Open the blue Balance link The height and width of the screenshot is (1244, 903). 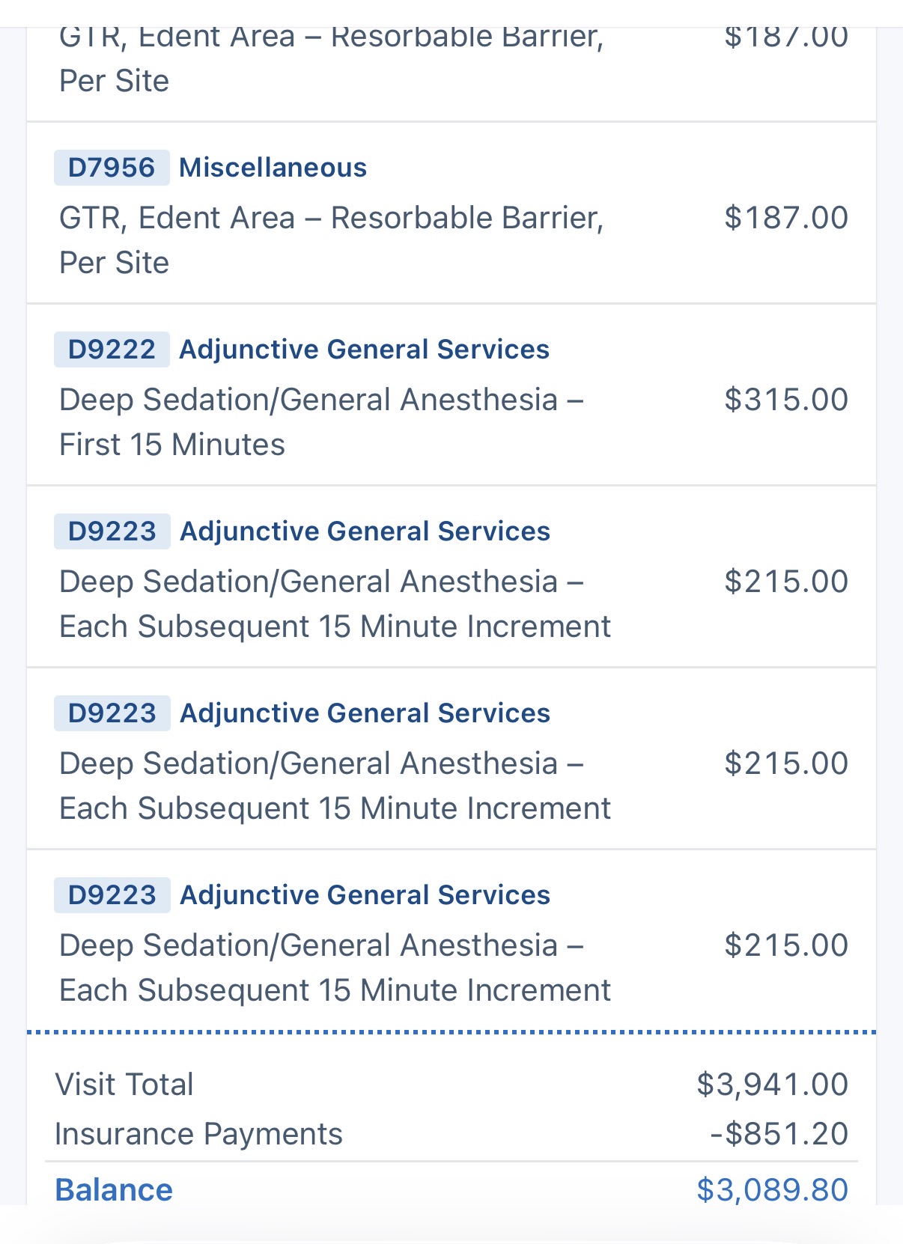point(114,1189)
